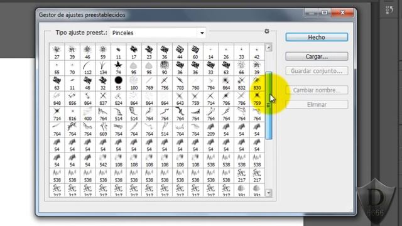Click the brush list scroll up arrow

click(x=269, y=48)
